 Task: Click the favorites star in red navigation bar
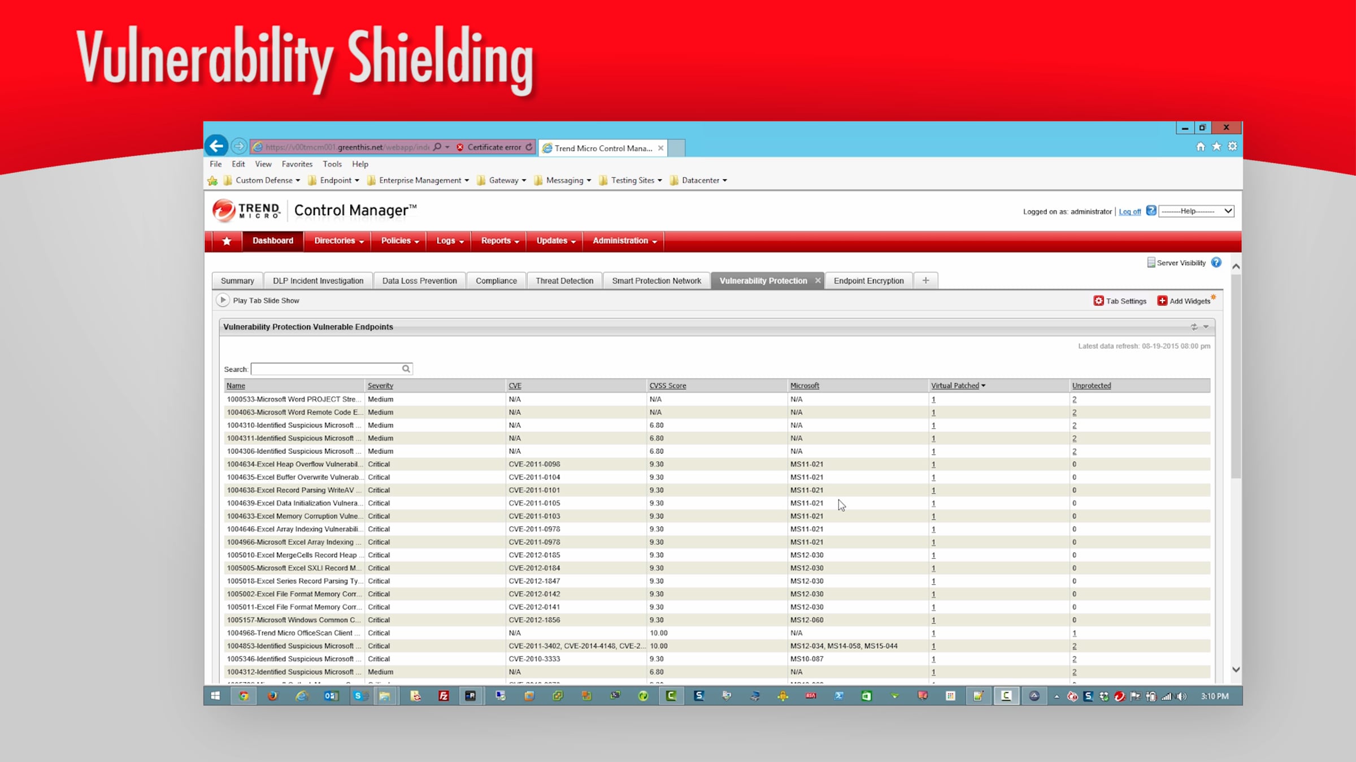(227, 241)
